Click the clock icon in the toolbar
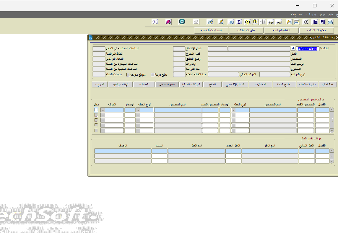This screenshot has height=233, width=338. click(x=306, y=22)
